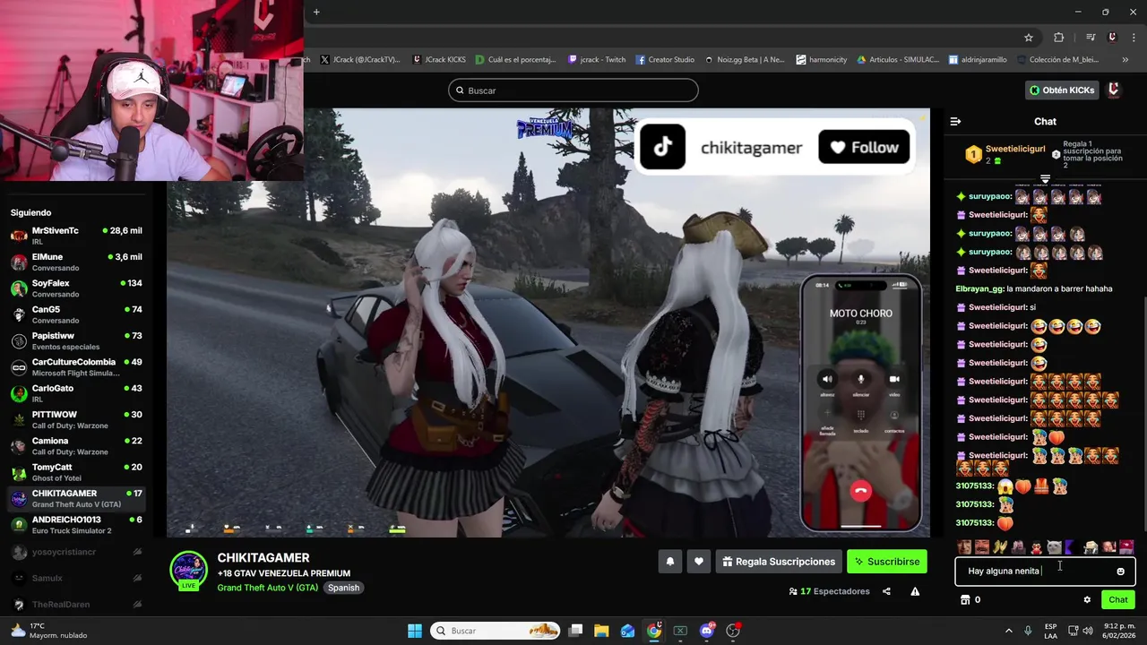
Task: Click the first quick emote thumbnail above chat input
Action: (964, 546)
